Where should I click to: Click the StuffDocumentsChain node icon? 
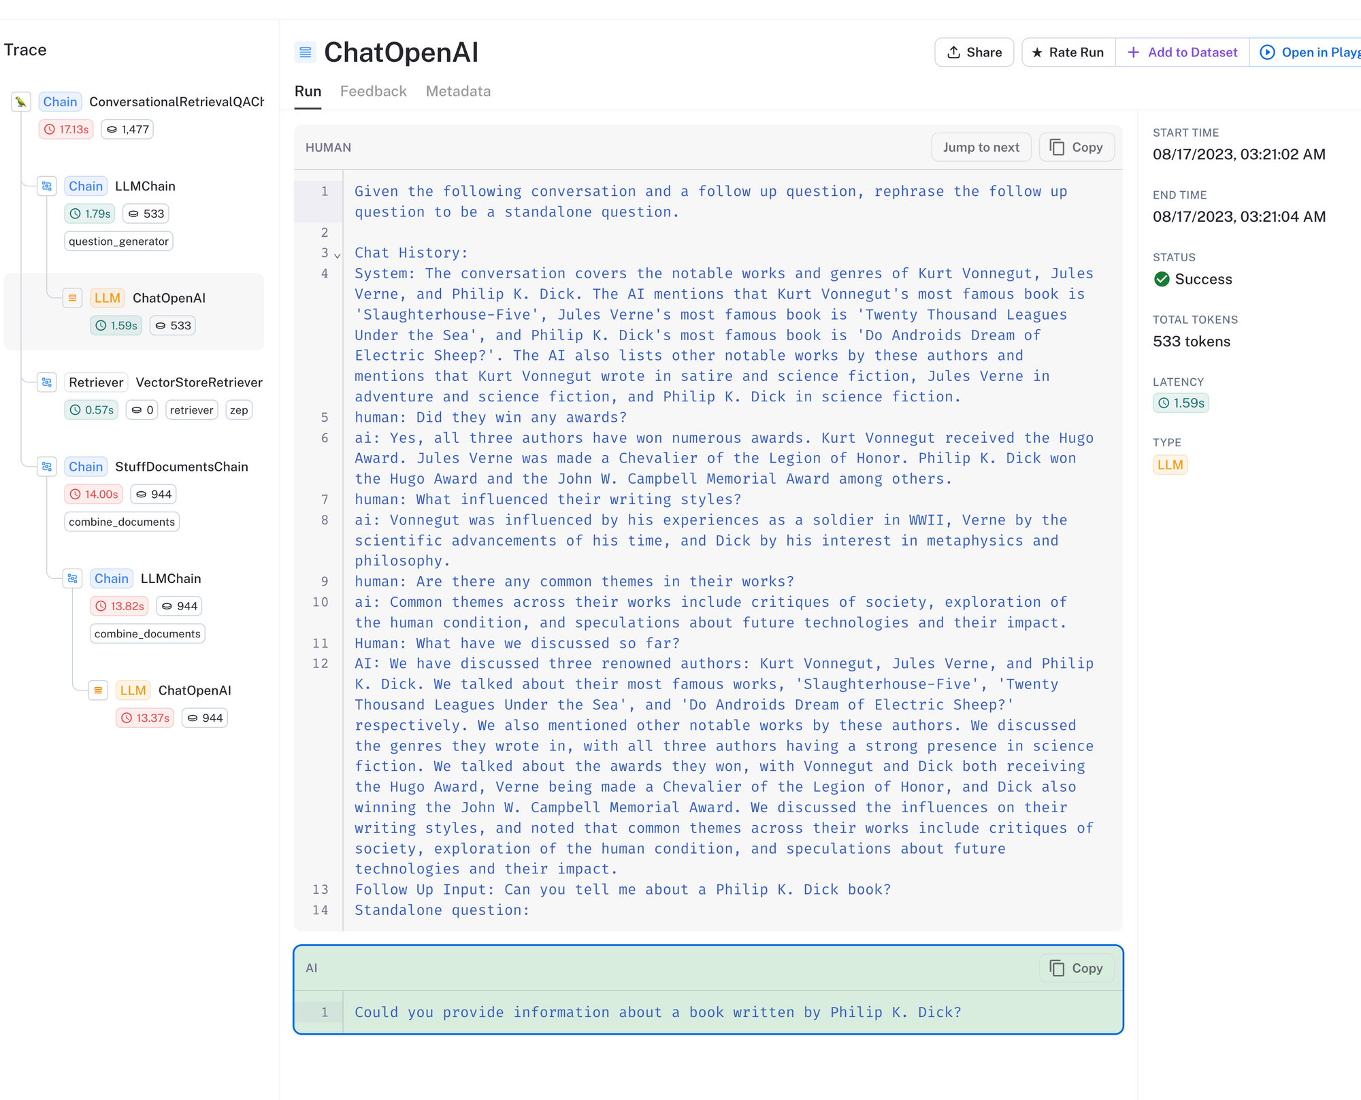coord(47,467)
